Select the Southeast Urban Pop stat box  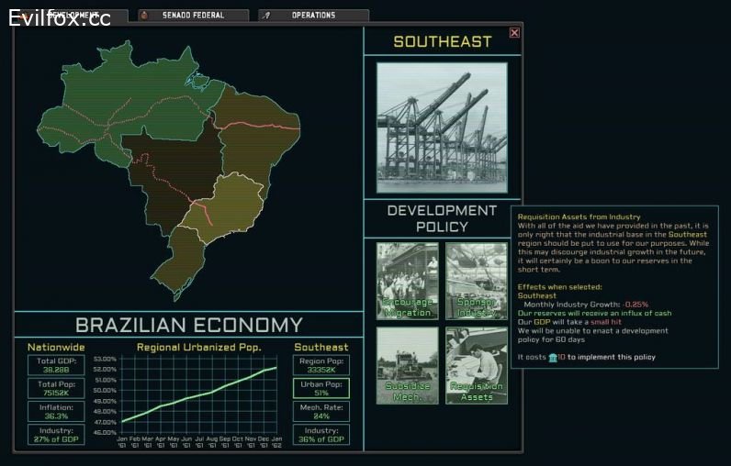click(x=321, y=388)
